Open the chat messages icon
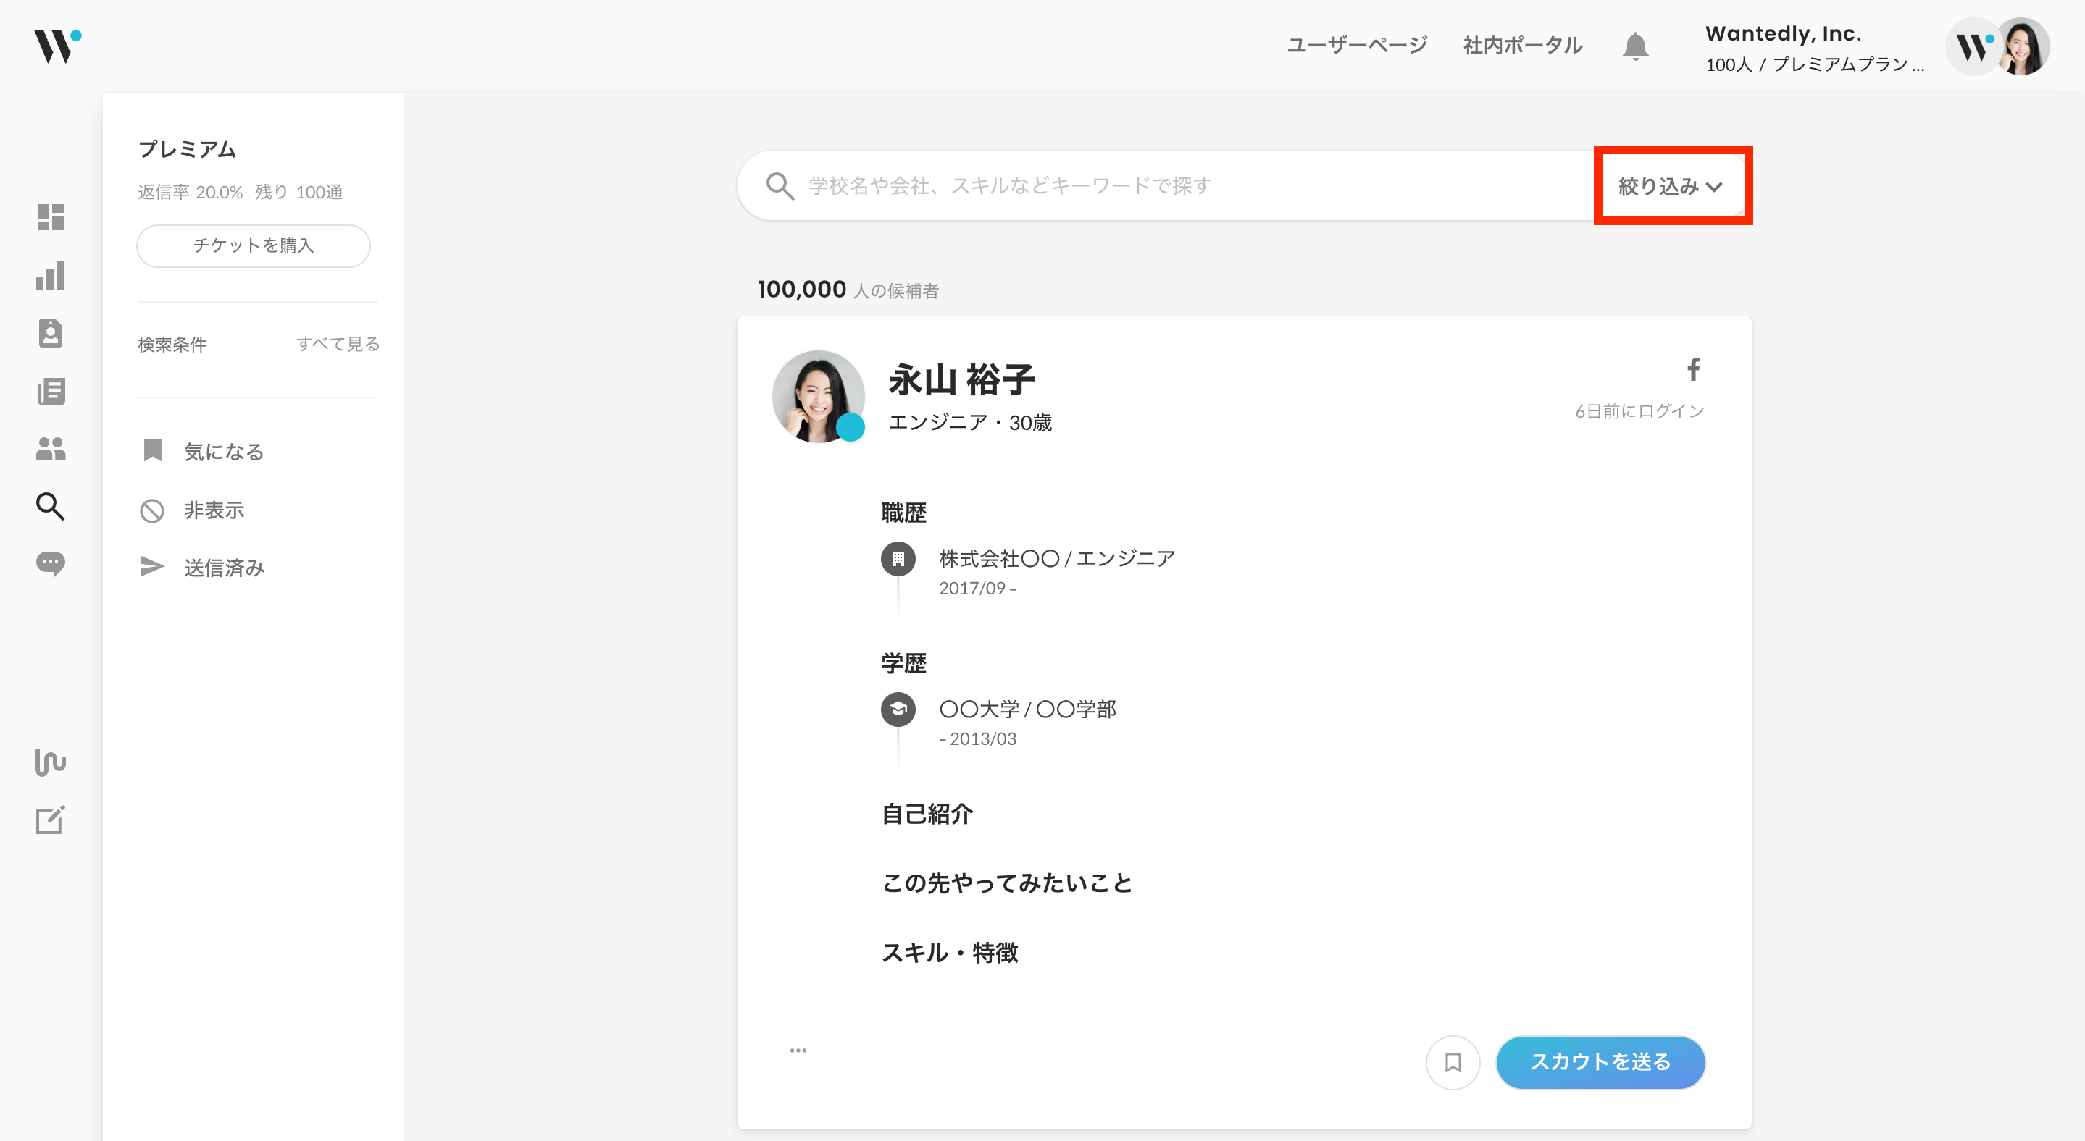The height and width of the screenshot is (1141, 2085). (x=50, y=564)
